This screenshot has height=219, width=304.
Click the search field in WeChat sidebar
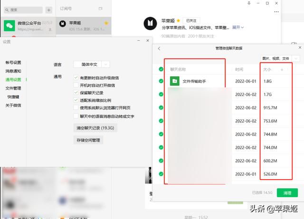coord(23,10)
